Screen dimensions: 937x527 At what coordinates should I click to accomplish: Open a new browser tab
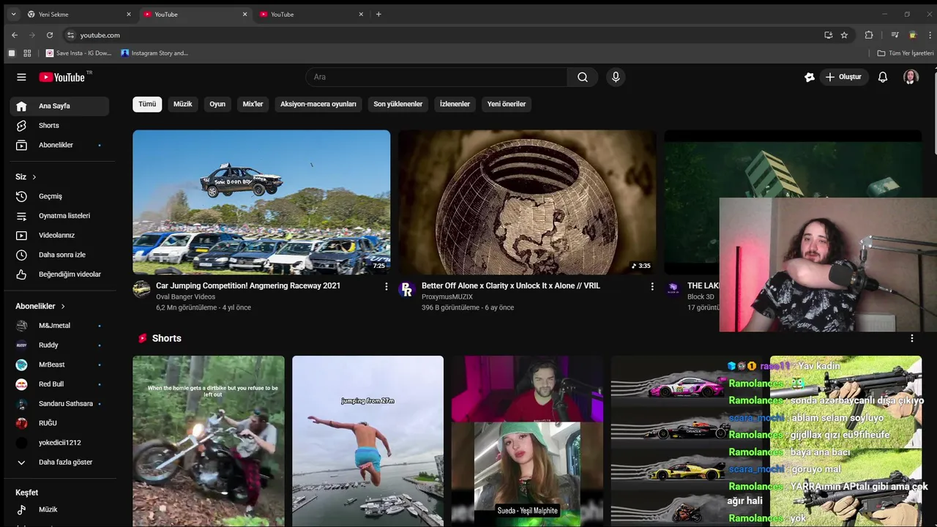point(378,15)
